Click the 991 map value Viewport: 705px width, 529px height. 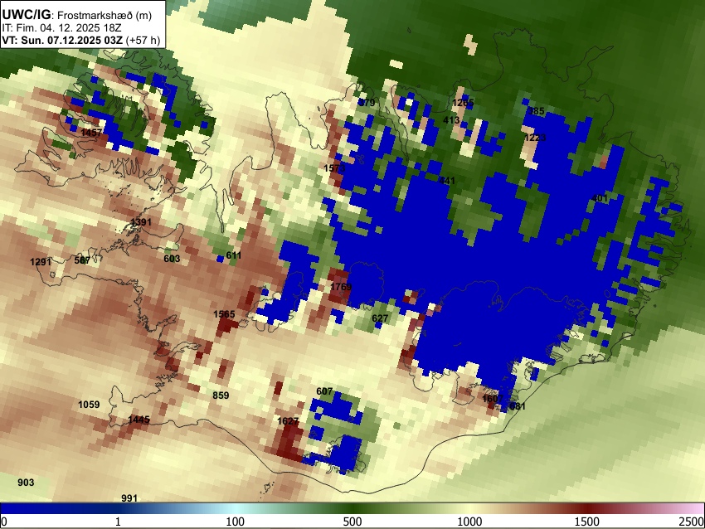click(129, 498)
